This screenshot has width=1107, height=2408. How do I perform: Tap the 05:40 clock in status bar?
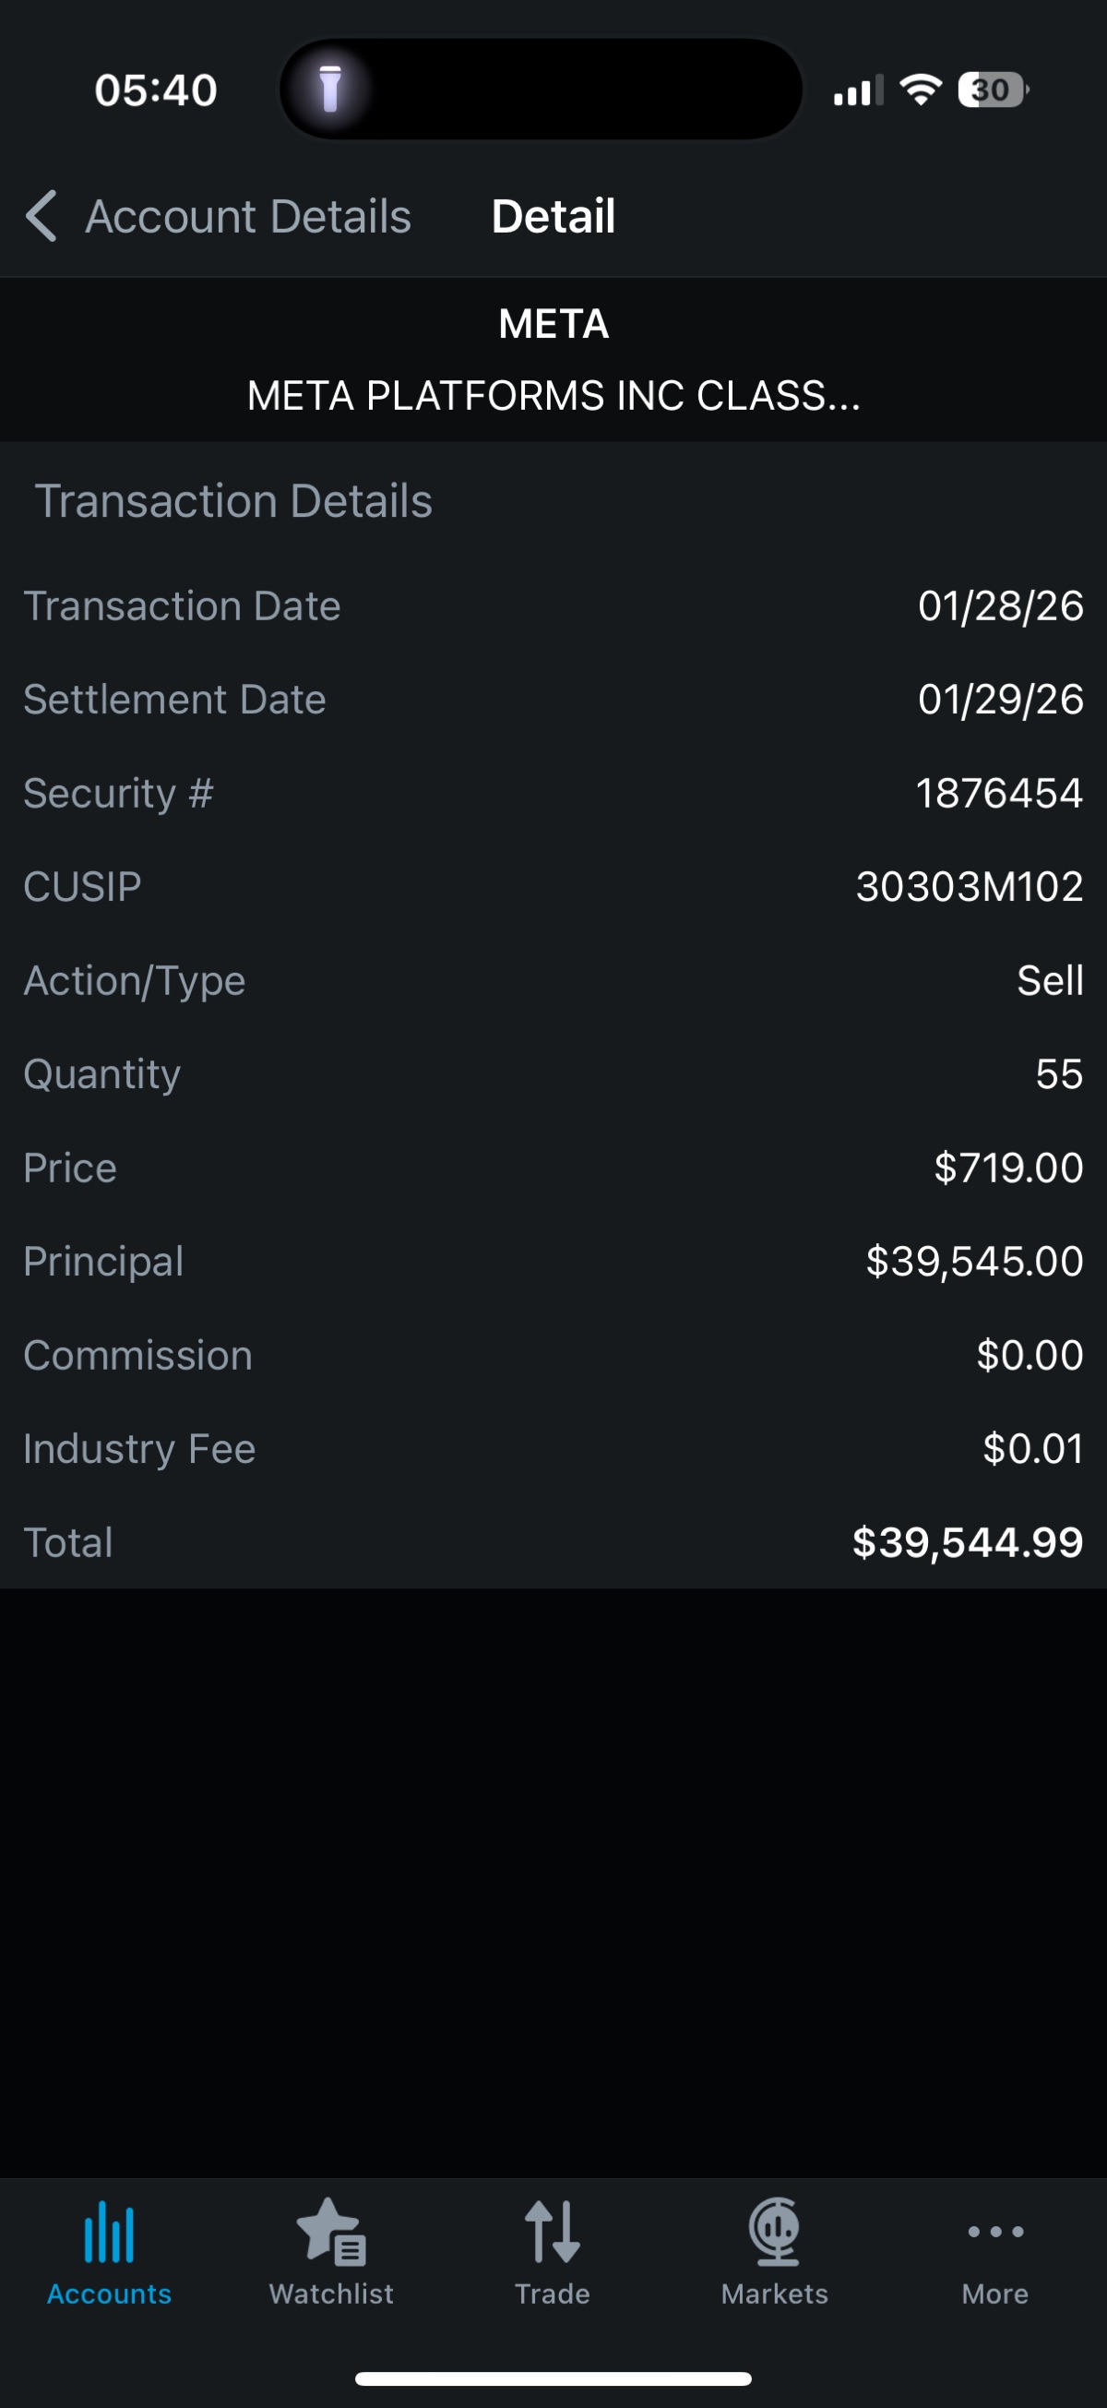click(x=156, y=90)
